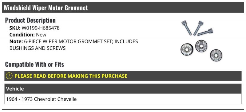The image size is (246, 112).
Task: Click the Vehicle table header
Action: 123,89
